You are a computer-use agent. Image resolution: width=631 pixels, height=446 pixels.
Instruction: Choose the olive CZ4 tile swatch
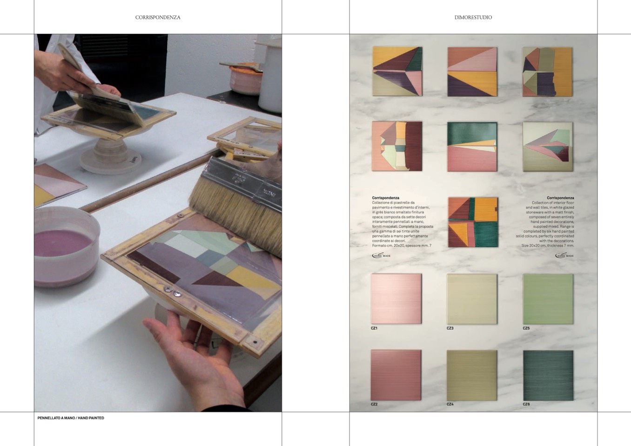tap(472, 375)
